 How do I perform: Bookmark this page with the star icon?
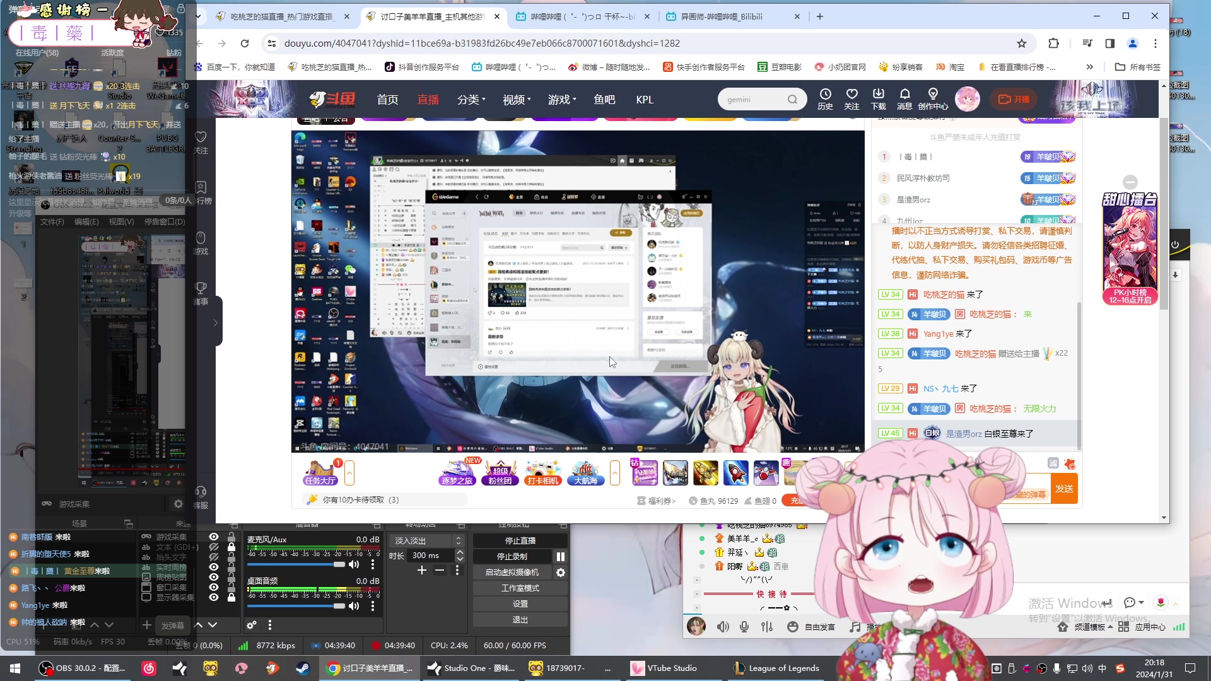(x=1022, y=44)
